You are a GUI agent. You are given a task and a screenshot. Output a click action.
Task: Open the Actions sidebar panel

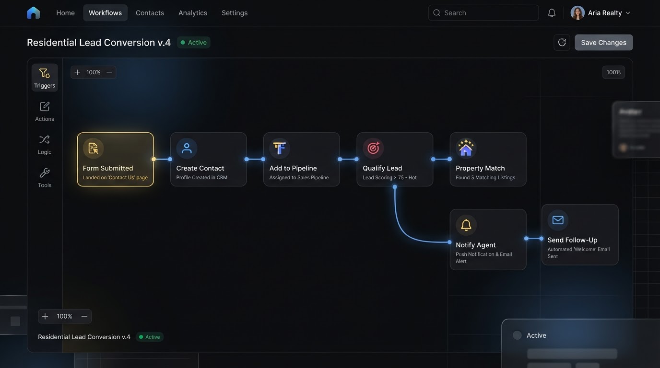click(45, 111)
